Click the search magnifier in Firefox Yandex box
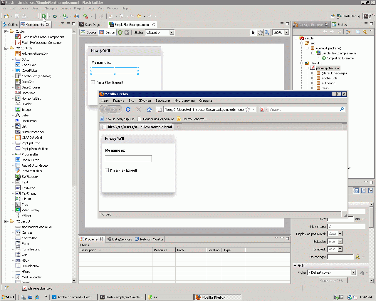This screenshot has height=301, width=376. tap(342, 109)
